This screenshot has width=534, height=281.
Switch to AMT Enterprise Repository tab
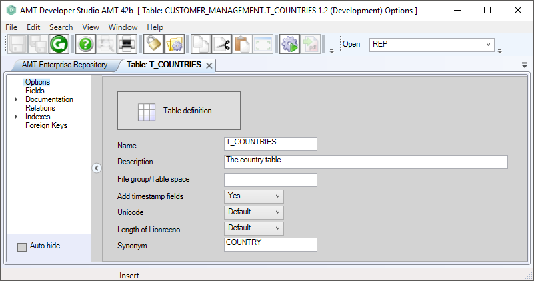tap(65, 65)
